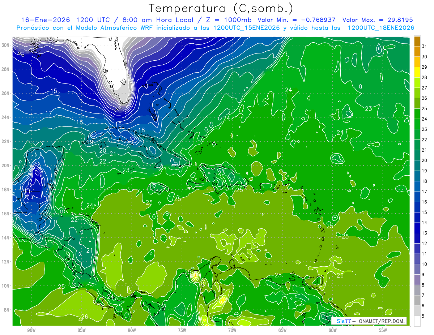Click latitude axis label "30N"
The height and width of the screenshot is (335, 434).
(x=6, y=45)
